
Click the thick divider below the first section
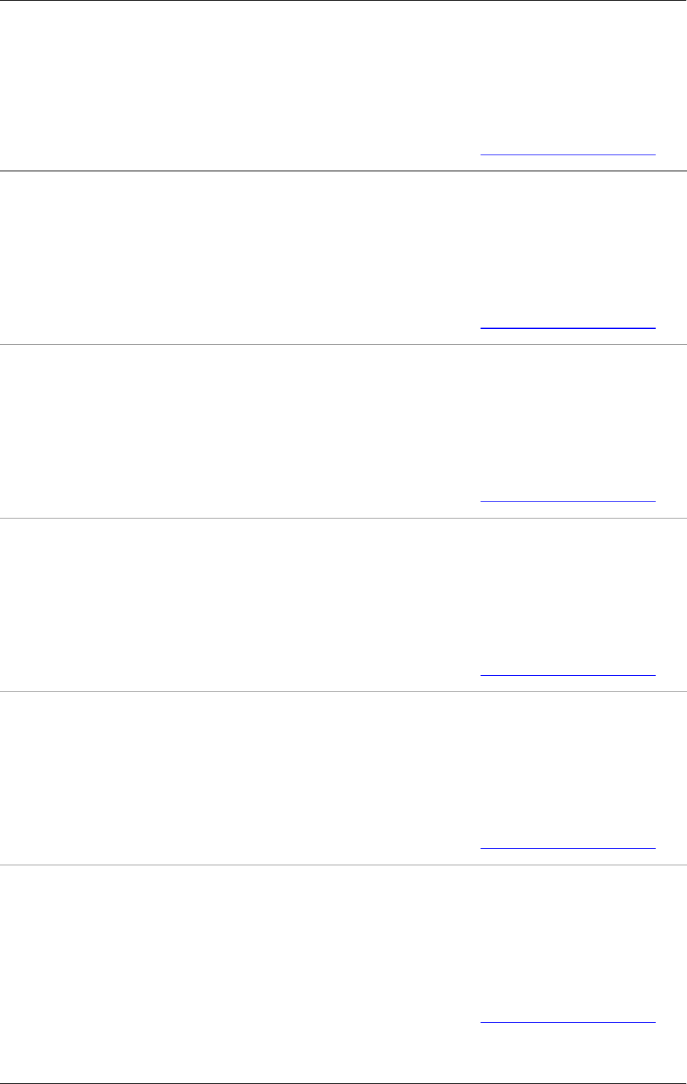(343, 171)
